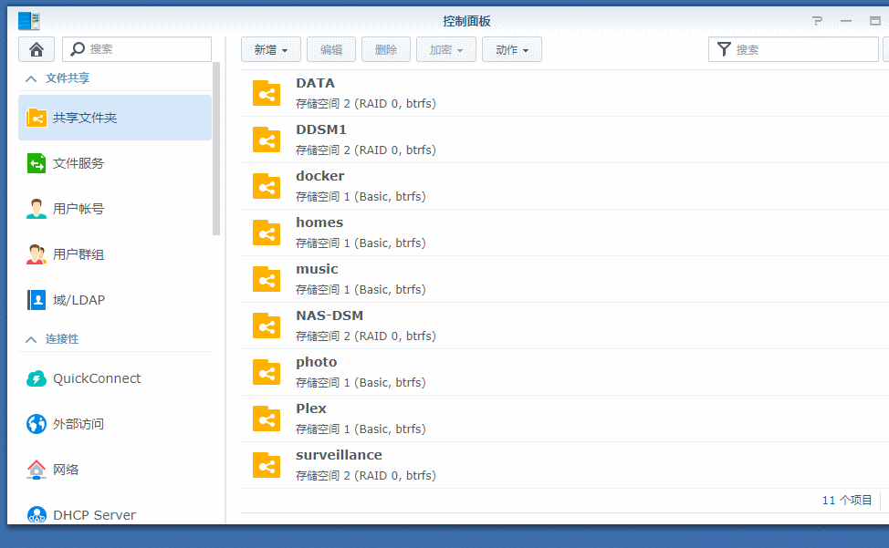Open 用户帐号 in sidebar

click(x=114, y=209)
